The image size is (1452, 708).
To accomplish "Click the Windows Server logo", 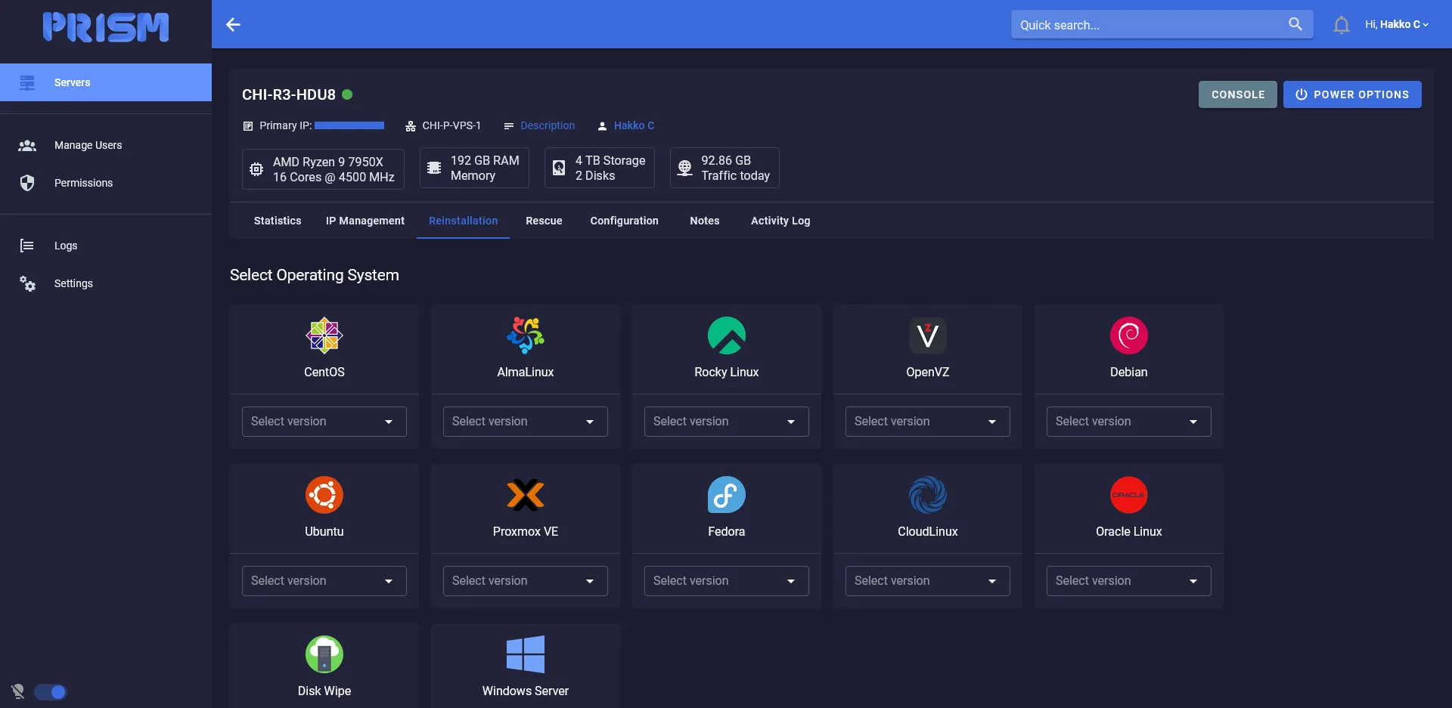I will point(525,654).
